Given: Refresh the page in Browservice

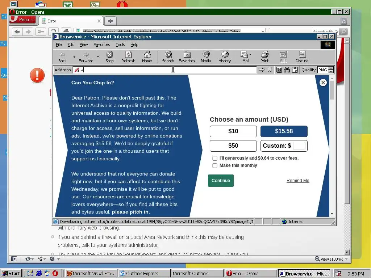Looking at the screenshot, I should (x=128, y=57).
